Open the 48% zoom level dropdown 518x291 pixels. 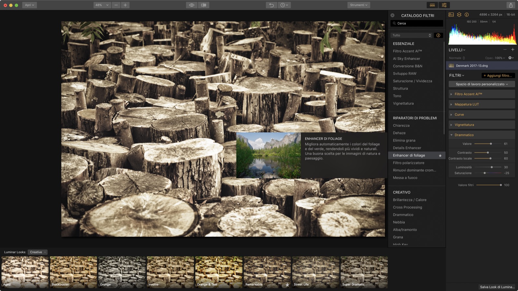pos(102,5)
